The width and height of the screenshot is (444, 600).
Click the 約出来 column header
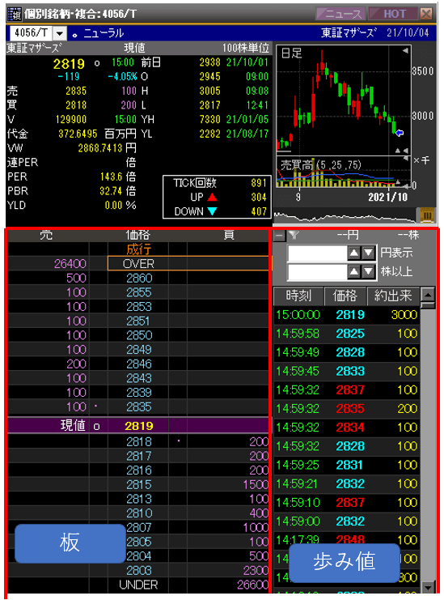pyautogui.click(x=393, y=296)
